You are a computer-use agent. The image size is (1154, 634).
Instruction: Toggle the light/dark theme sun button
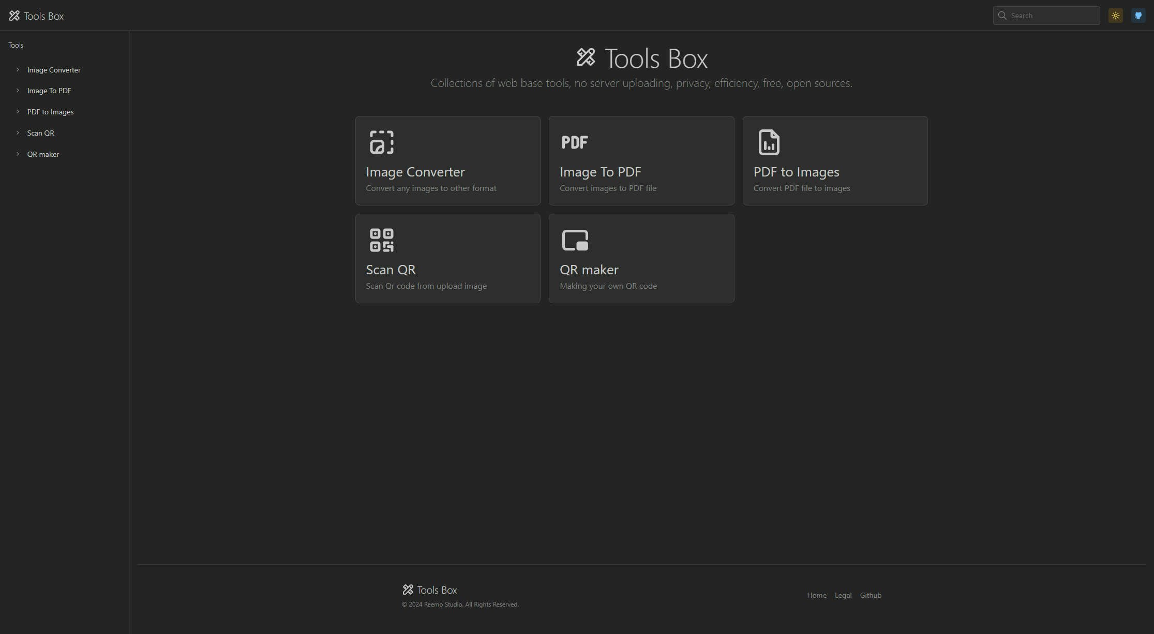tap(1116, 16)
